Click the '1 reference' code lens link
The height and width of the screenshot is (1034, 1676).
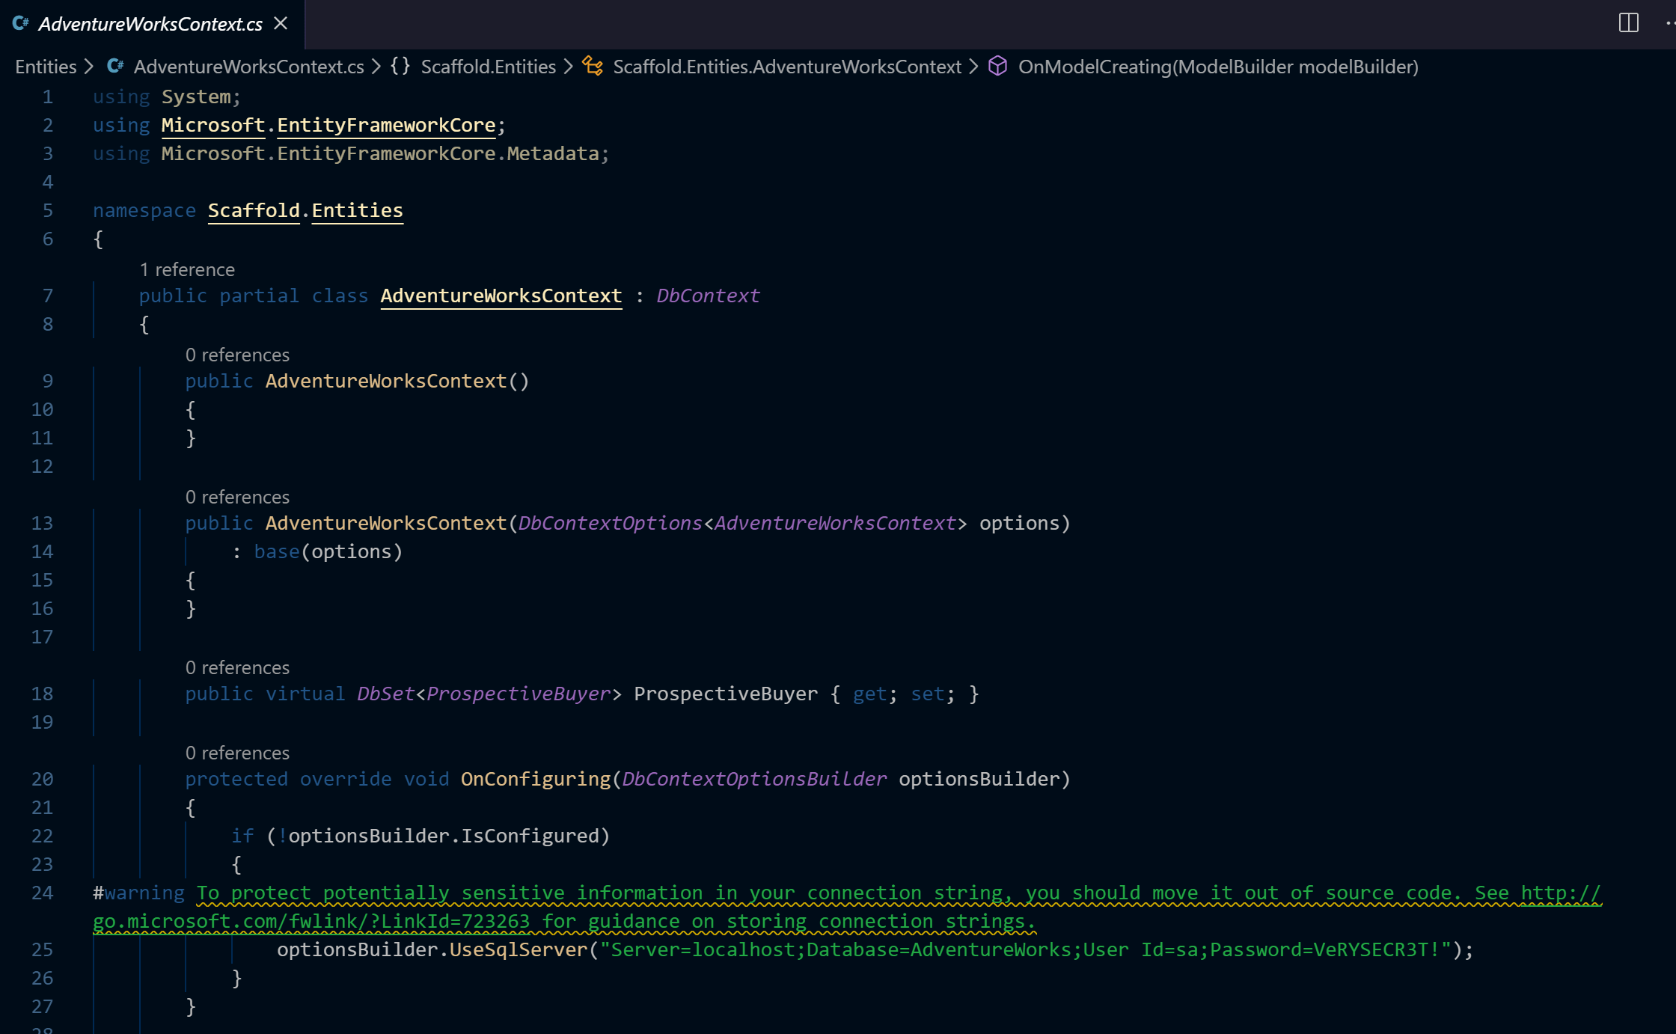click(187, 269)
